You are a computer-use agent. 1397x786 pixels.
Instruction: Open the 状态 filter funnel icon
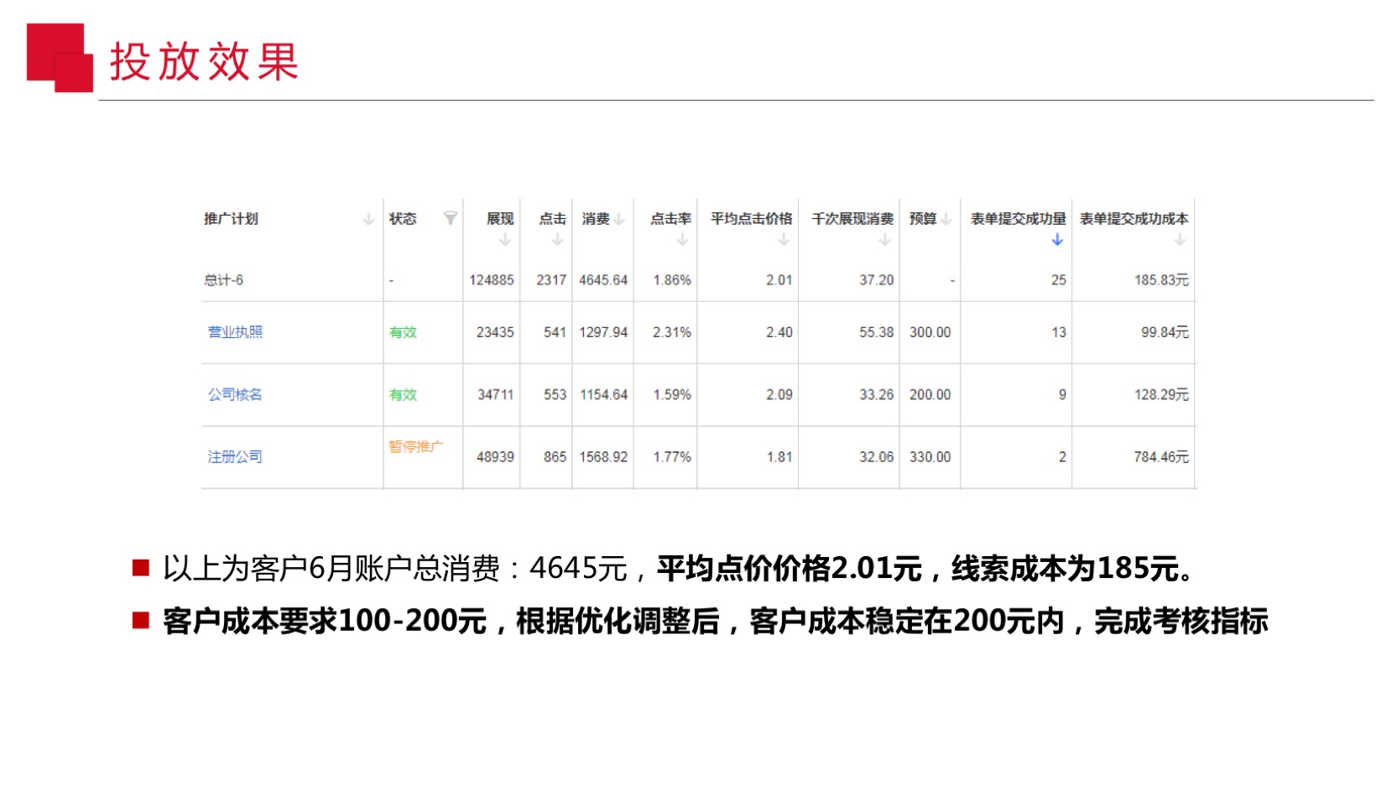pyautogui.click(x=451, y=218)
